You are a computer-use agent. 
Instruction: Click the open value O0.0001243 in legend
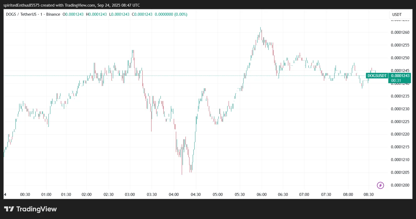pyautogui.click(x=73, y=14)
